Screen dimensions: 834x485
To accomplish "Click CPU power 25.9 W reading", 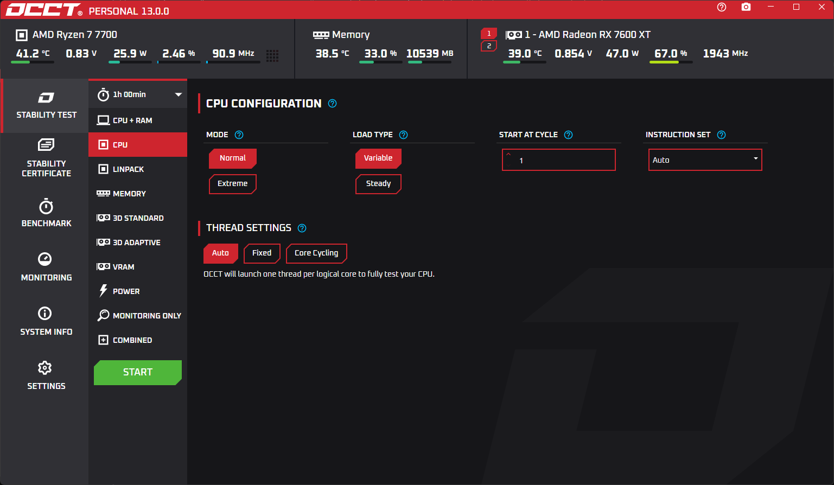I will pos(130,54).
